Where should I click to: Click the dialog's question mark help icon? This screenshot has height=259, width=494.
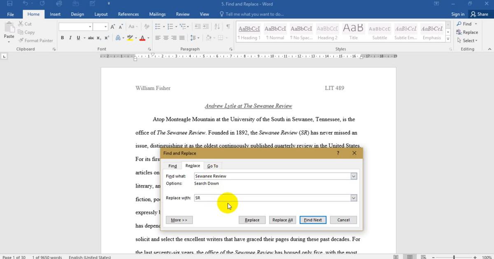pyautogui.click(x=338, y=153)
